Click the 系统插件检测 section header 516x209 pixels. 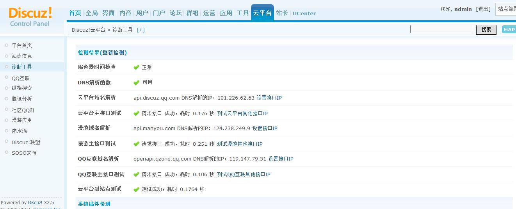[94, 204]
